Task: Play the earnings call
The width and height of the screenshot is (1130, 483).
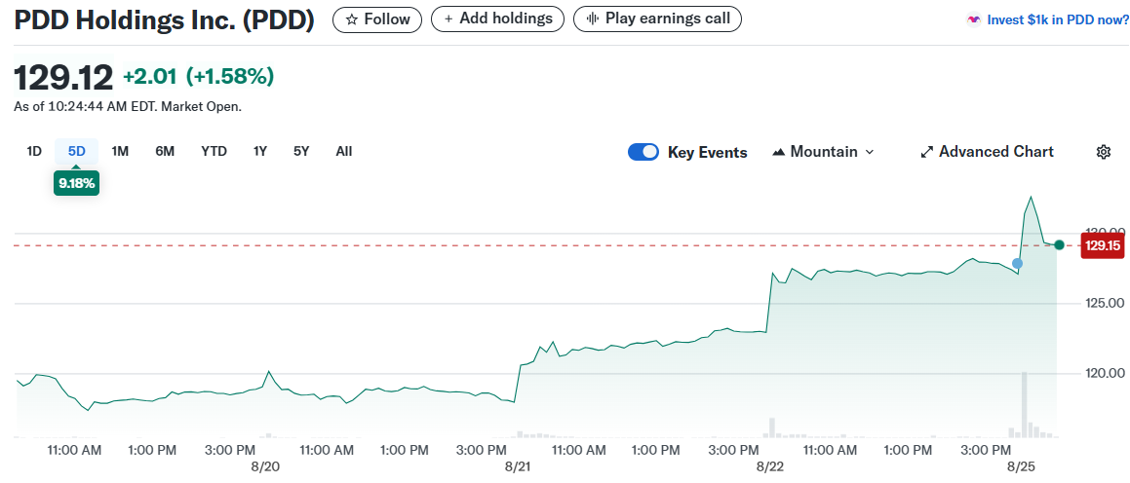Action: tap(657, 19)
